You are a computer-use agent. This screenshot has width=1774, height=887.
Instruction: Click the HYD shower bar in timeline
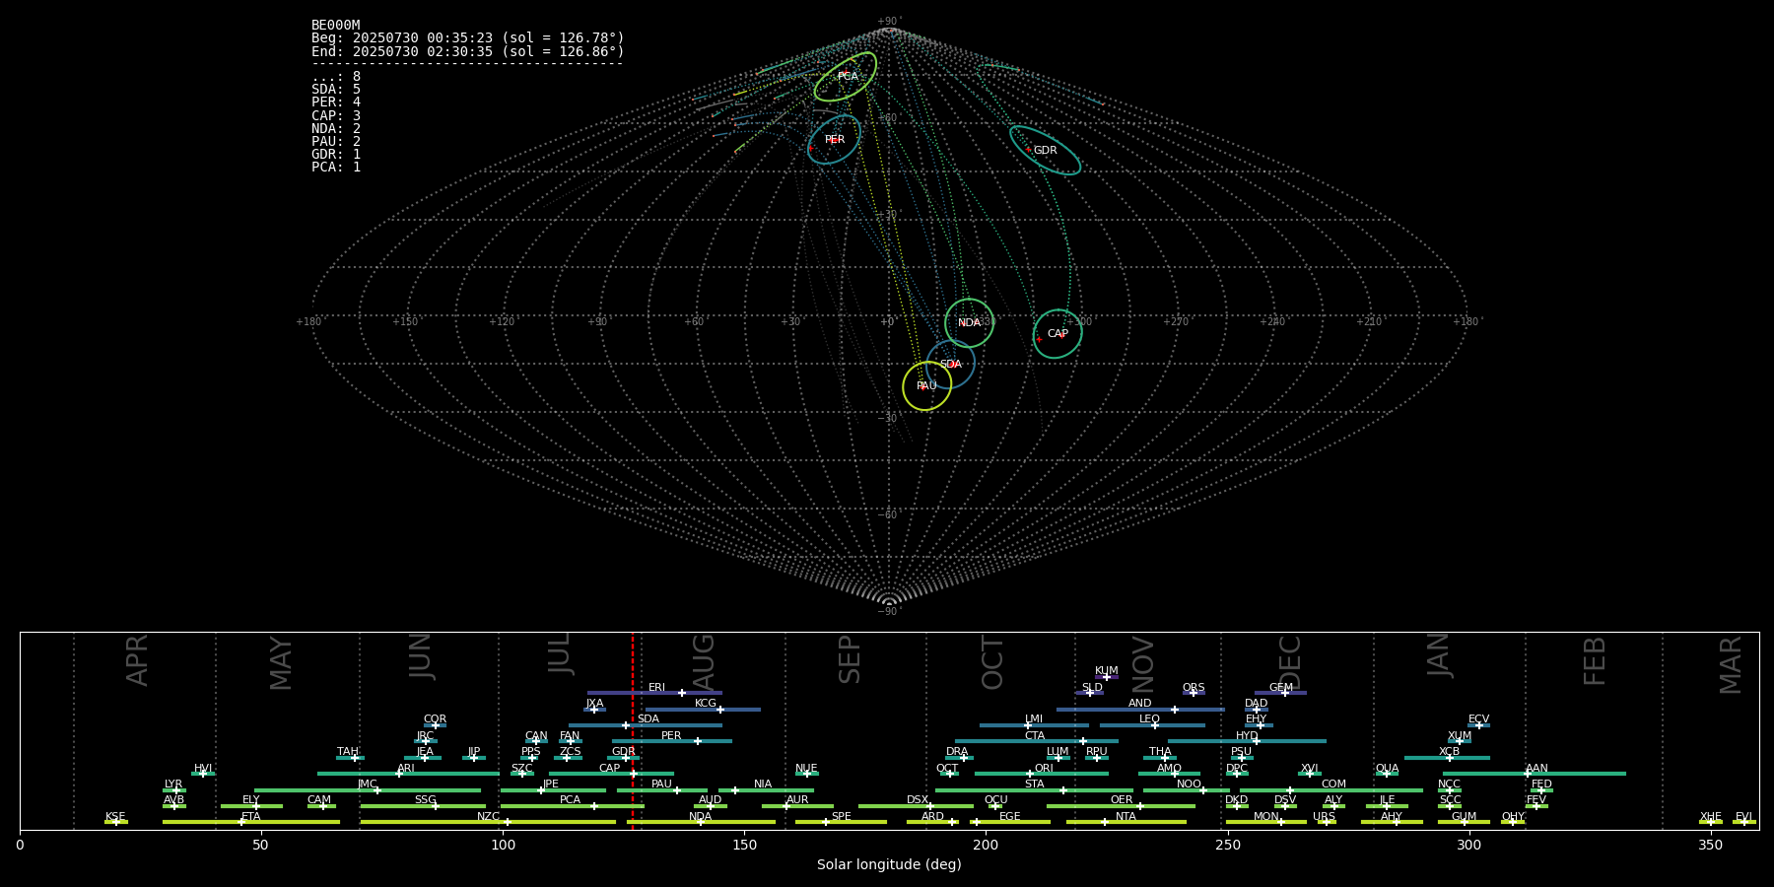[1247, 741]
